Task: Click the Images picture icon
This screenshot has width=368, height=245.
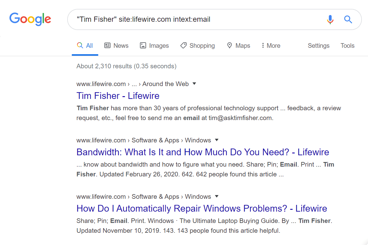Action: [143, 46]
